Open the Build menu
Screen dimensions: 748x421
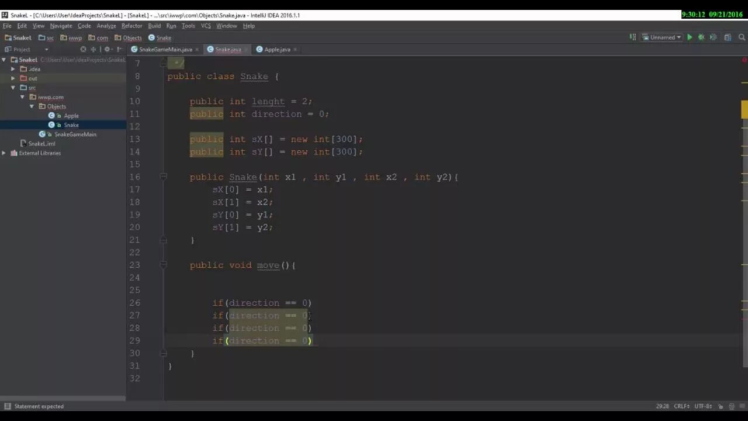pyautogui.click(x=154, y=26)
